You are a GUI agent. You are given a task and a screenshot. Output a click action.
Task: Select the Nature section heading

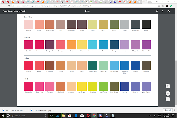click(27, 58)
